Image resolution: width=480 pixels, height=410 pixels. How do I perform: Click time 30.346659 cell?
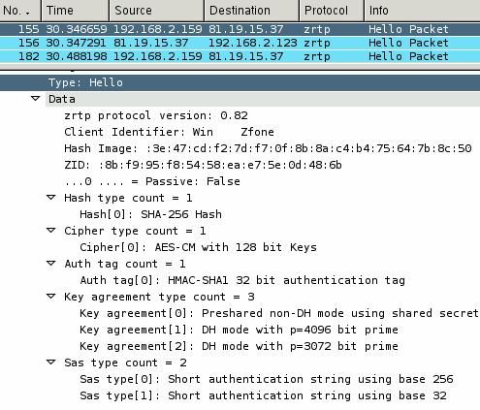coord(77,29)
